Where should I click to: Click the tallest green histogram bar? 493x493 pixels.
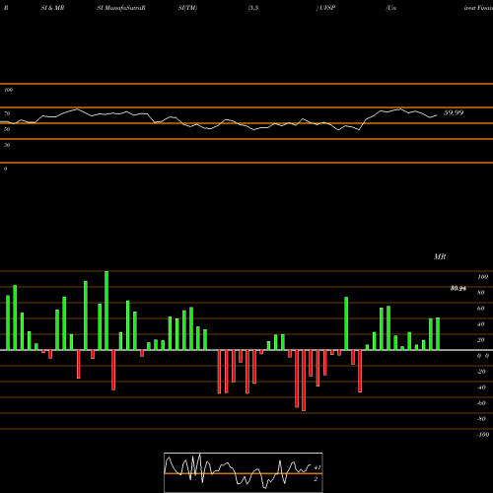pos(106,311)
